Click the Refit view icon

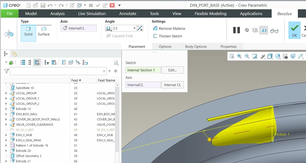tap(232, 56)
